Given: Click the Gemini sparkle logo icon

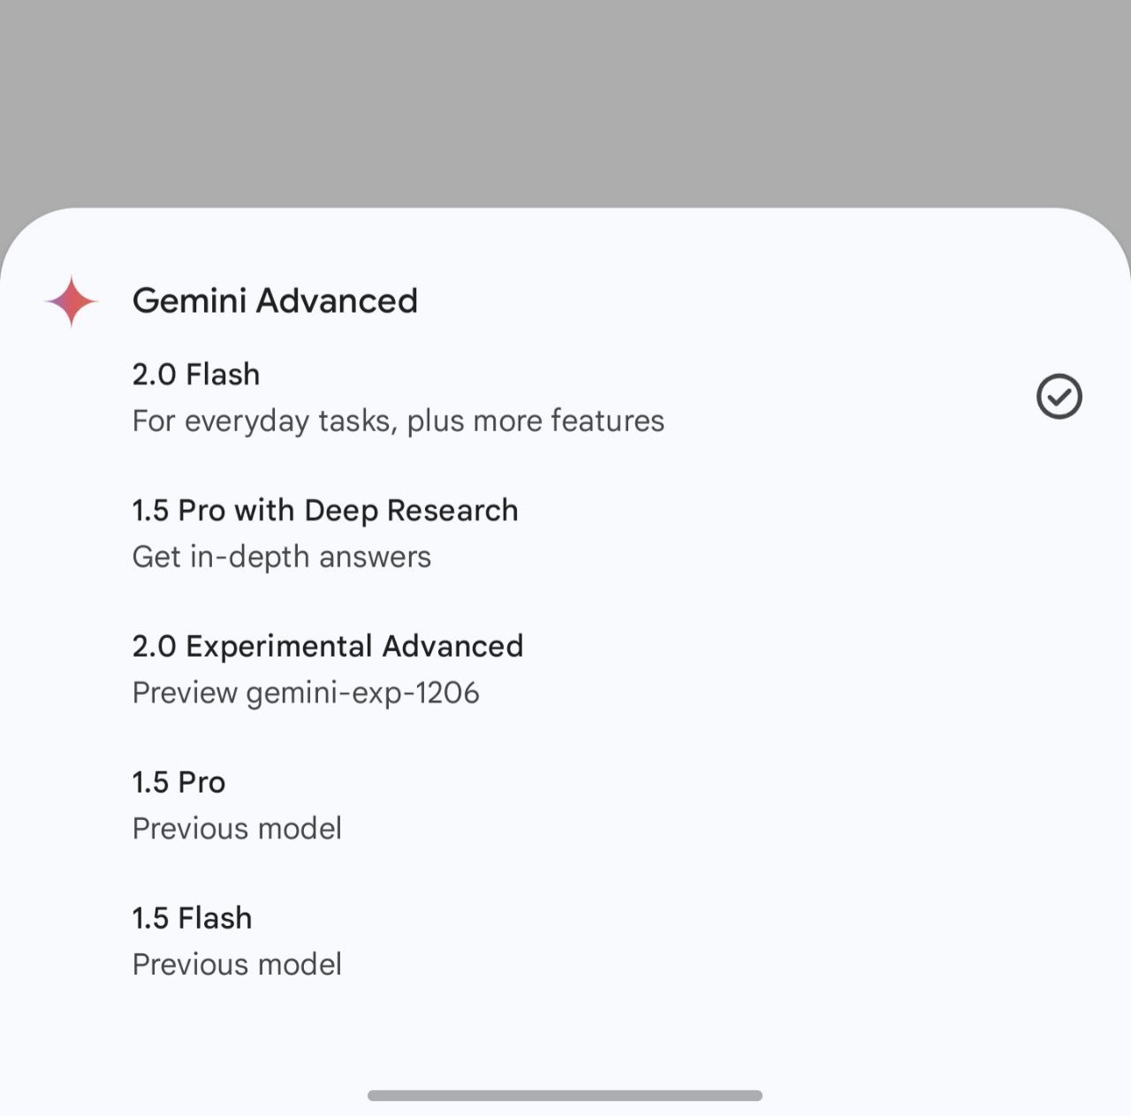Looking at the screenshot, I should click(72, 301).
